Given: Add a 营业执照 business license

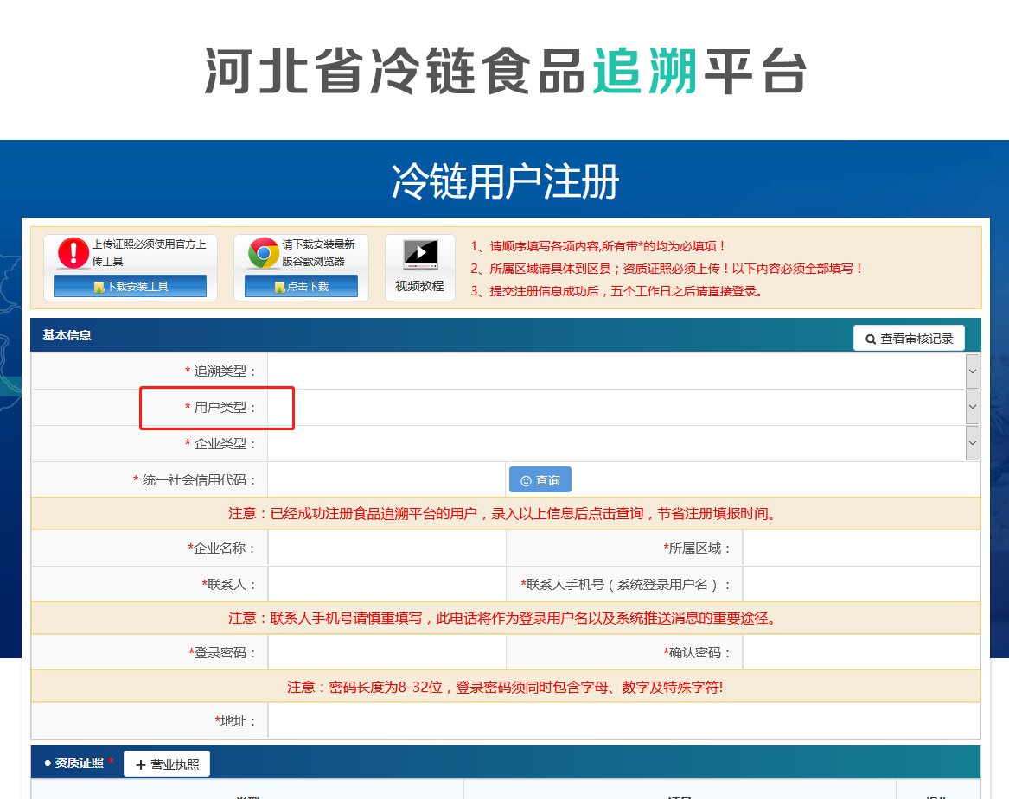Looking at the screenshot, I should point(167,764).
